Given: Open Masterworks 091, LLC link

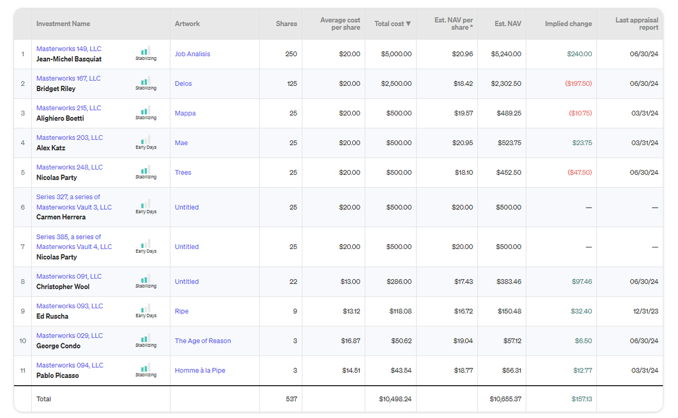Looking at the screenshot, I should pos(69,277).
